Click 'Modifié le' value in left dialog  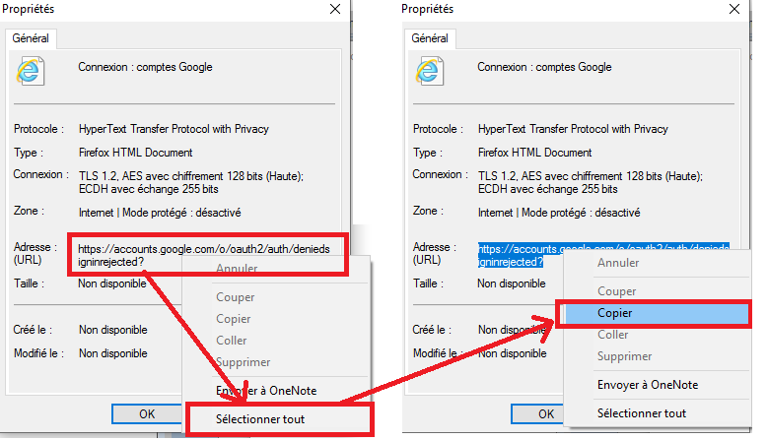point(113,353)
